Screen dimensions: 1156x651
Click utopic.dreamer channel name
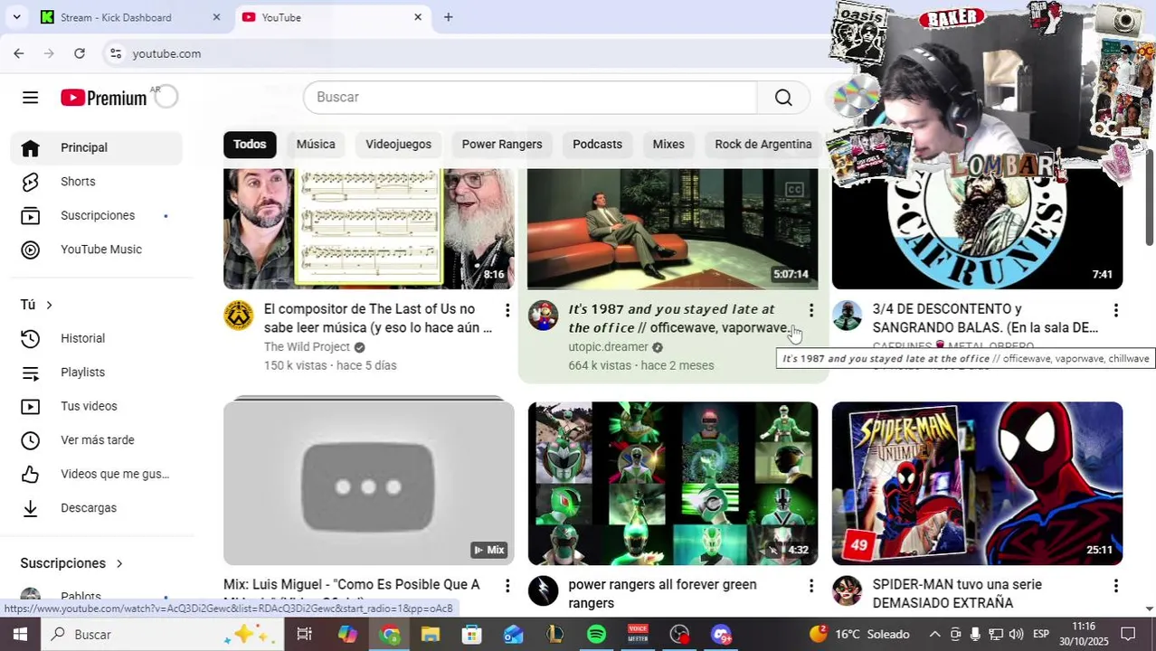point(608,347)
